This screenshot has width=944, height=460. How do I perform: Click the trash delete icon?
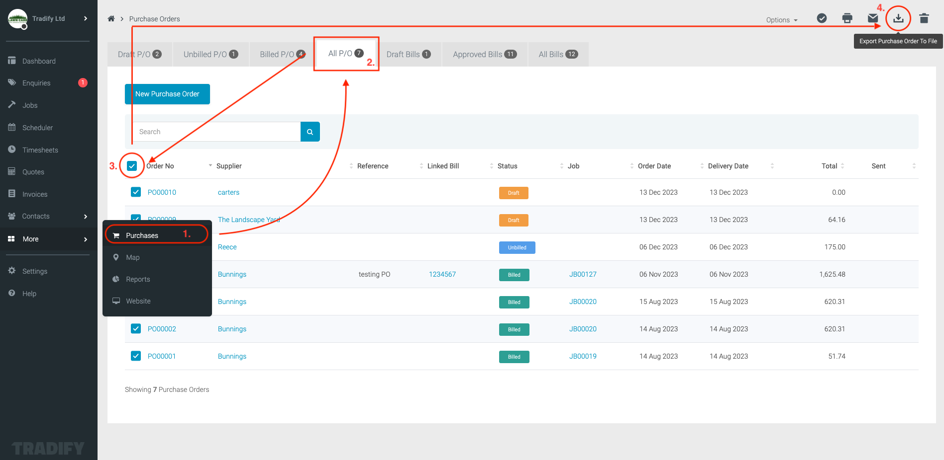924,18
